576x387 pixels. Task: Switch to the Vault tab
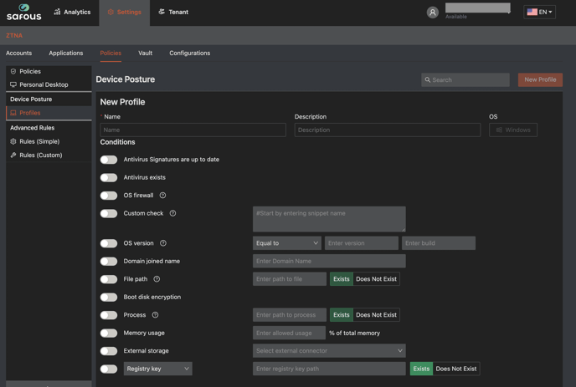point(145,53)
